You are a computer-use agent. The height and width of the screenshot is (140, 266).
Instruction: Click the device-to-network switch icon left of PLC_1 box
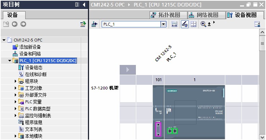(94, 24)
